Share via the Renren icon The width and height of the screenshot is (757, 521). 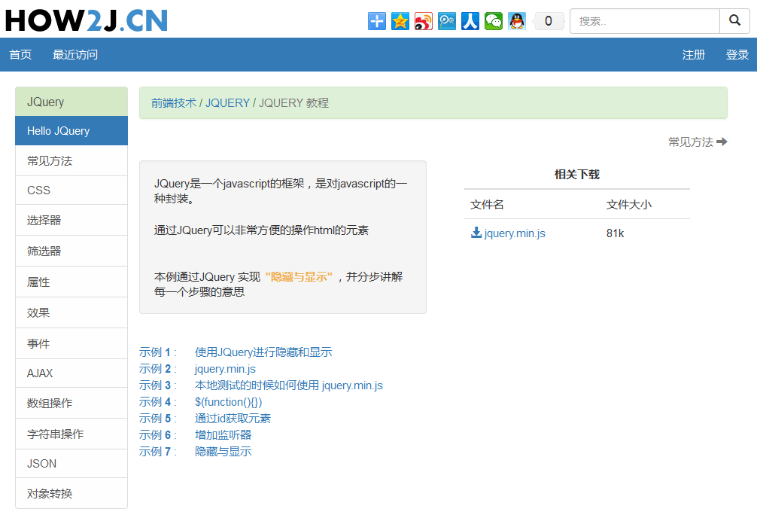(x=470, y=21)
